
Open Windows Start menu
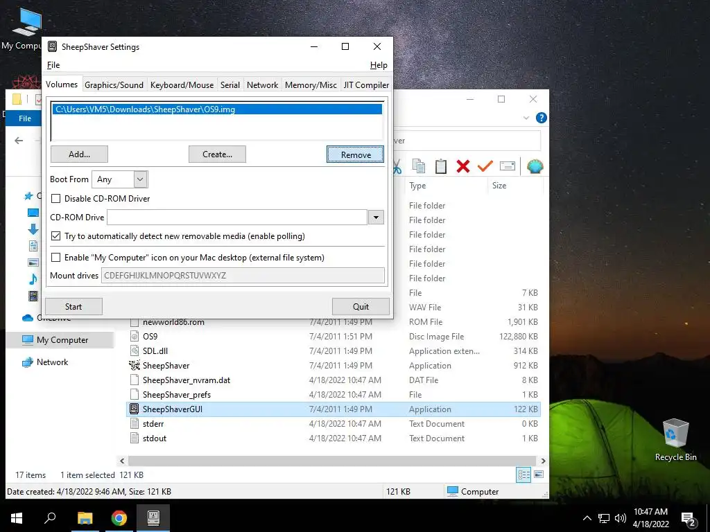pyautogui.click(x=17, y=518)
